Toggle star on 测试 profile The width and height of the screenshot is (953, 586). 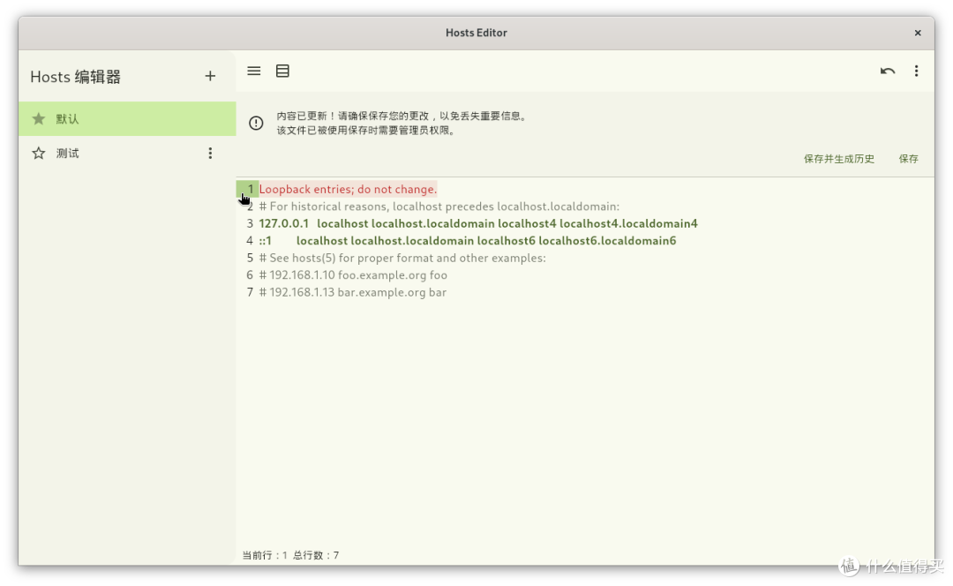(x=38, y=154)
